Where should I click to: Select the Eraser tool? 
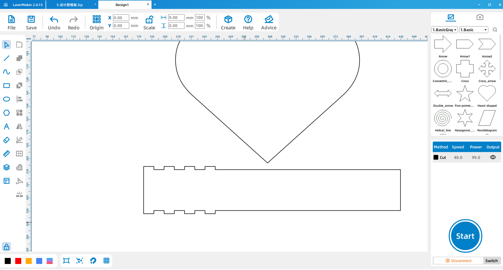7,140
